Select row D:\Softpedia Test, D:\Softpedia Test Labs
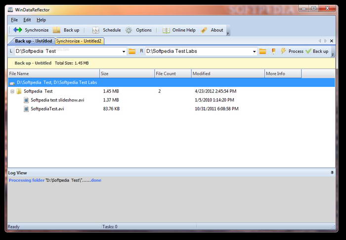The width and height of the screenshot is (346, 240). pos(172,82)
